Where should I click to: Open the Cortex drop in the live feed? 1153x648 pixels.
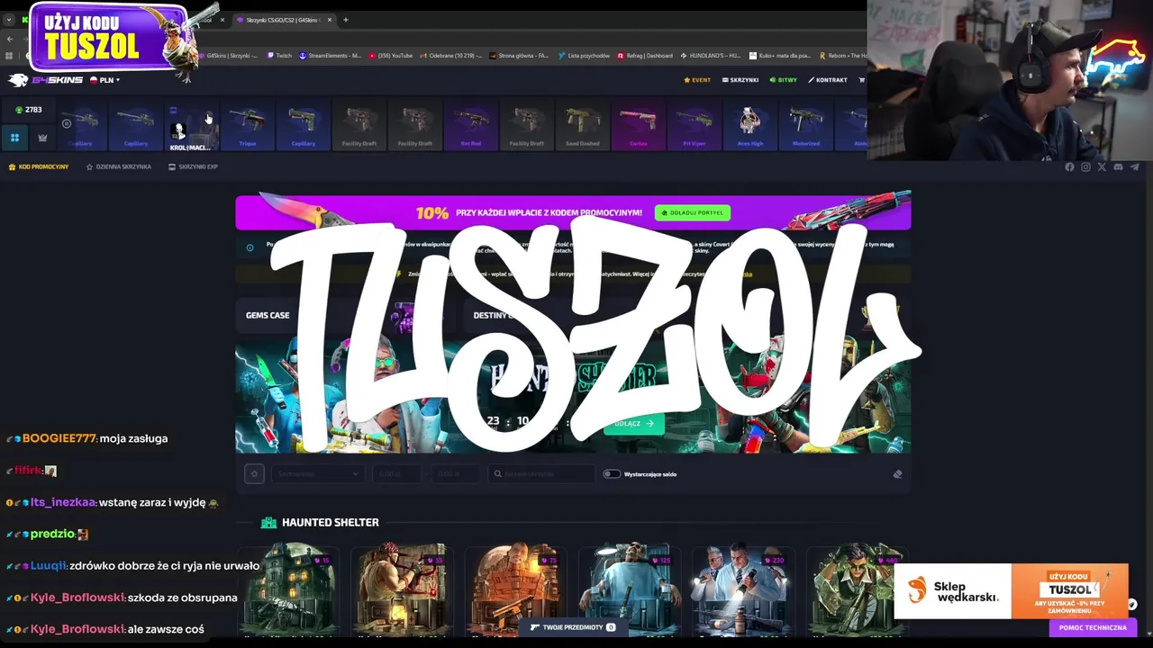[x=639, y=126]
